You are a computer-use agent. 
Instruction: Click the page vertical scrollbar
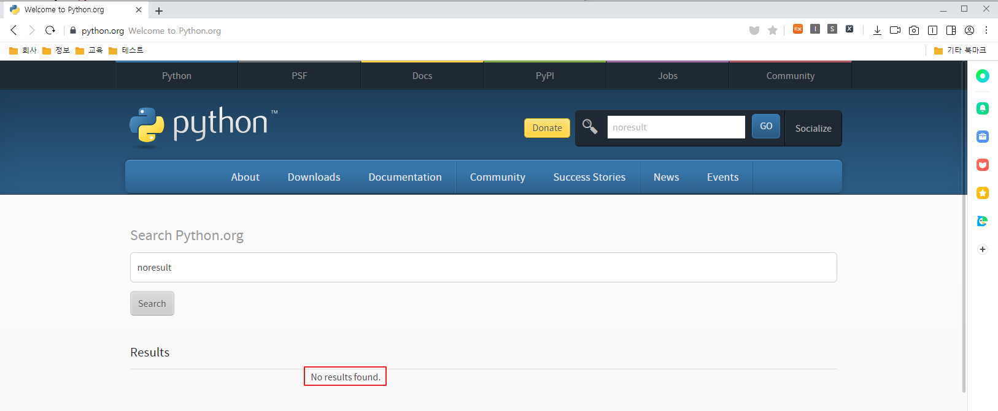(964, 227)
